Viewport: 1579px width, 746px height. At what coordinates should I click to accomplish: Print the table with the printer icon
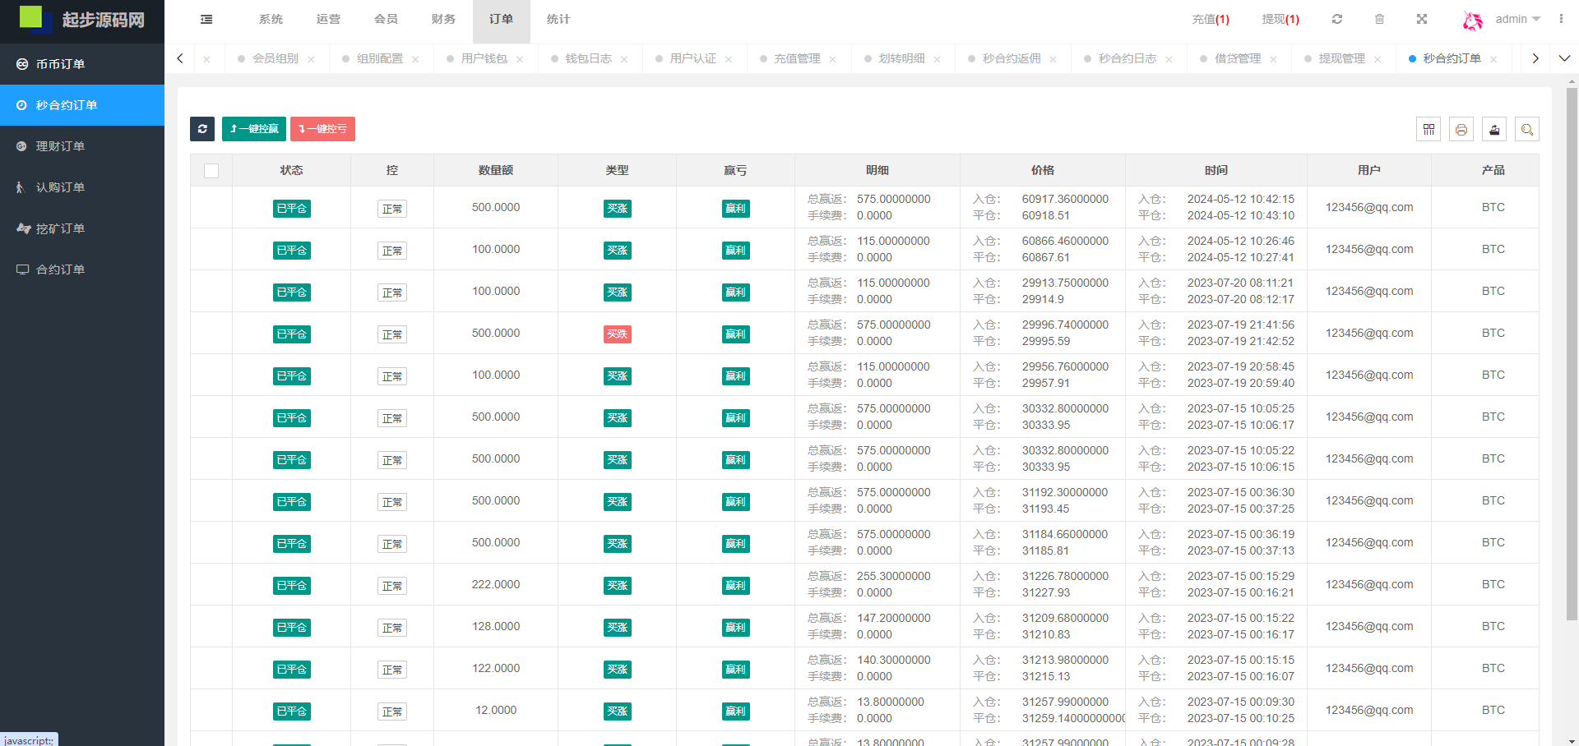click(1461, 130)
